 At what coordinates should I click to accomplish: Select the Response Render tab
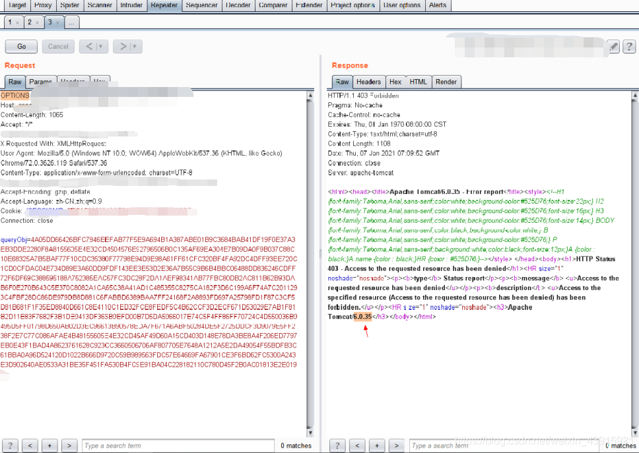click(x=446, y=82)
